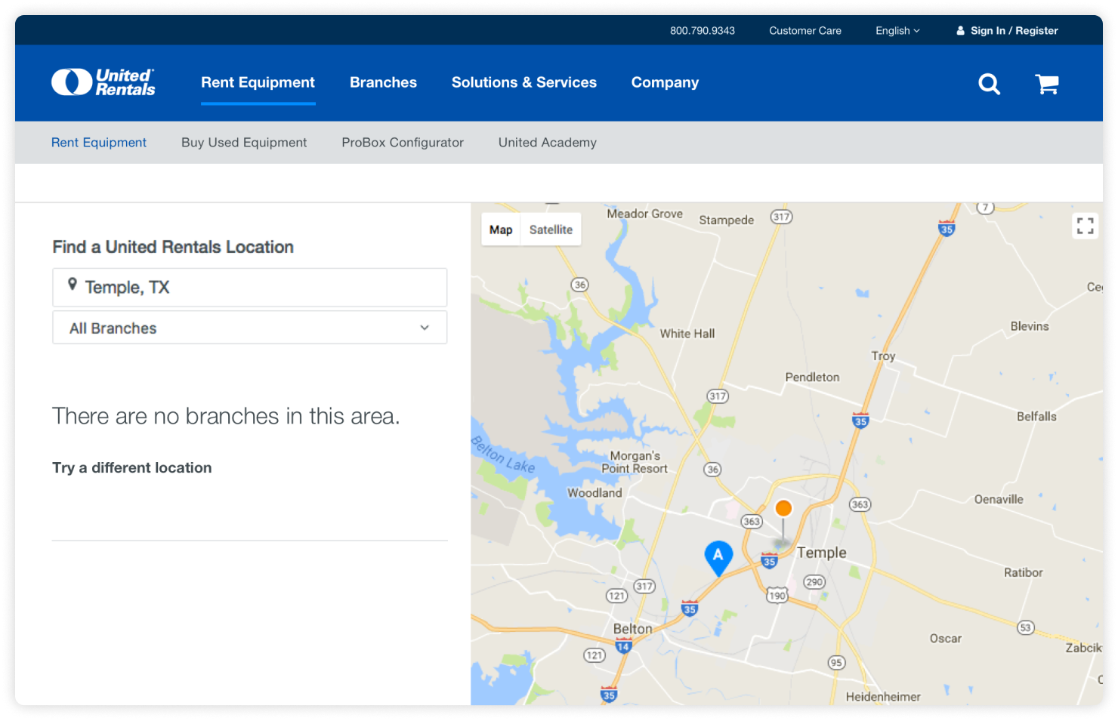Select the Map view type
This screenshot has width=1118, height=721.
(x=500, y=230)
